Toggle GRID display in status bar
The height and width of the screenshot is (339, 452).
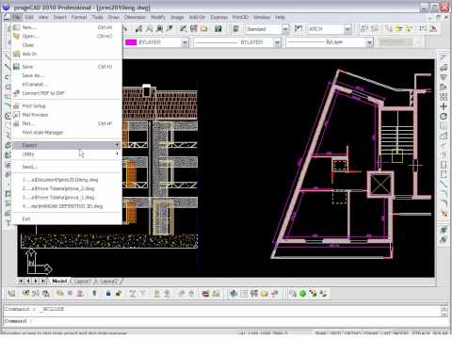click(335, 333)
